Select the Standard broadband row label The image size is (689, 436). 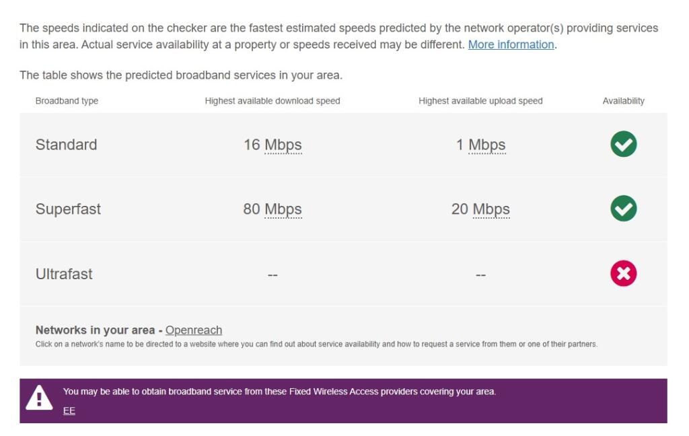(x=66, y=145)
